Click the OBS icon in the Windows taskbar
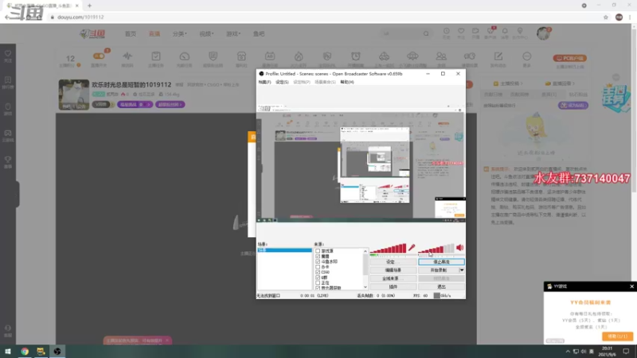This screenshot has height=358, width=637. (57, 351)
